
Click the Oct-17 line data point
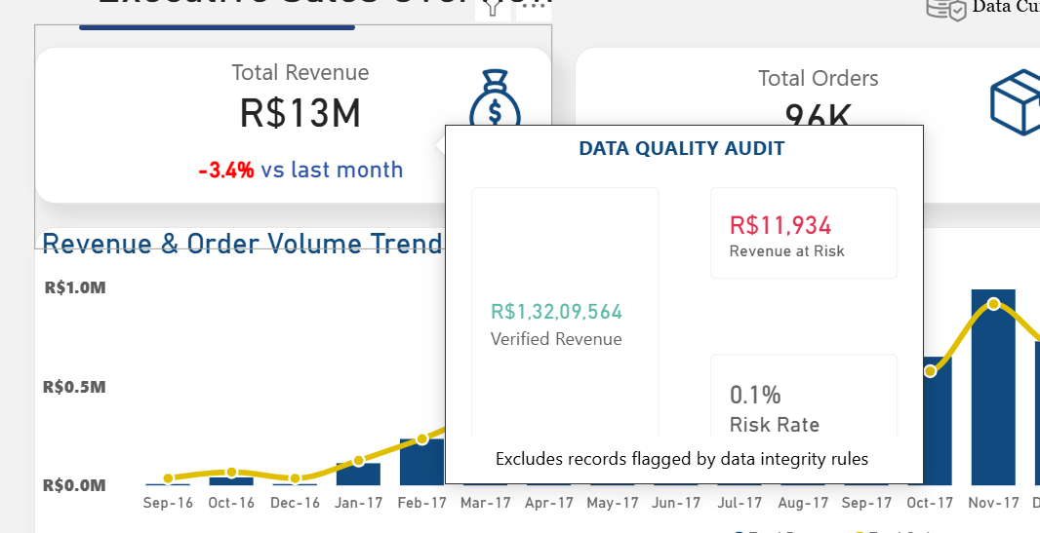click(x=931, y=370)
